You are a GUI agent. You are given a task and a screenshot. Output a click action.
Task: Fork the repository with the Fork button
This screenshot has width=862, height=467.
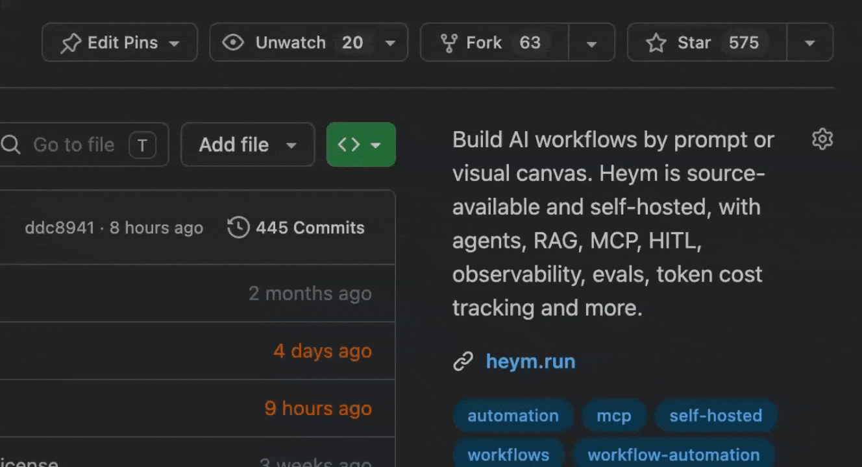click(495, 43)
